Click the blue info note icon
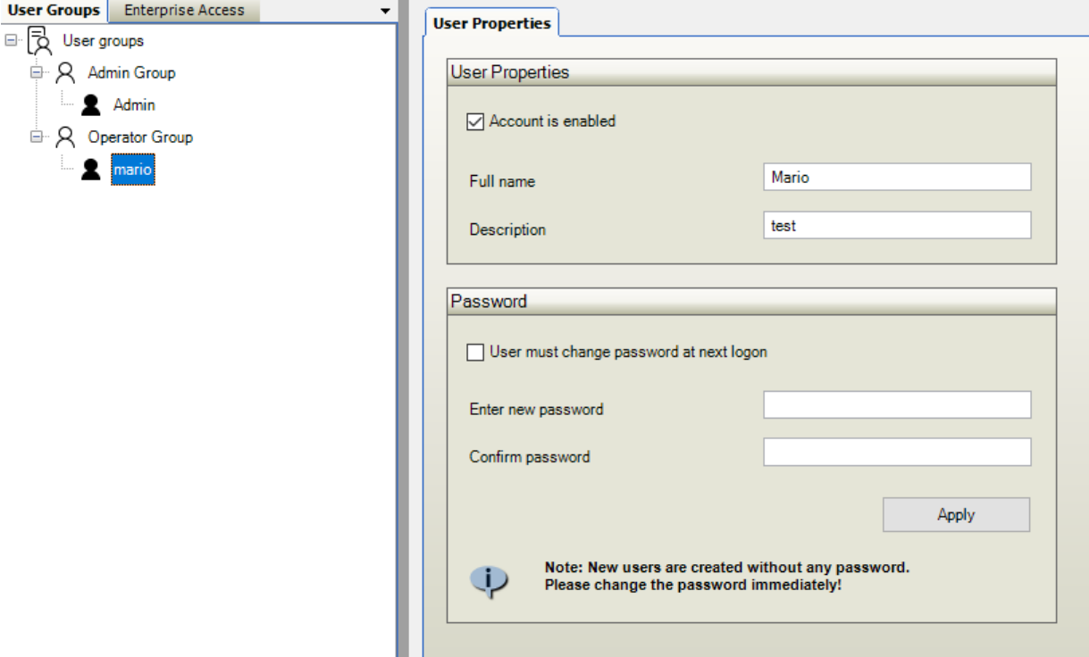This screenshot has height=657, width=1089. point(489,578)
